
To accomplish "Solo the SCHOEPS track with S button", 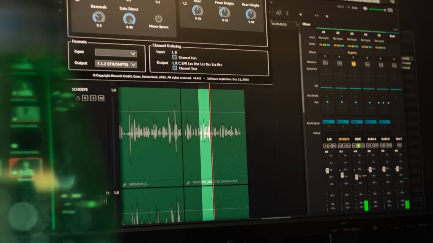I will pyautogui.click(x=93, y=98).
